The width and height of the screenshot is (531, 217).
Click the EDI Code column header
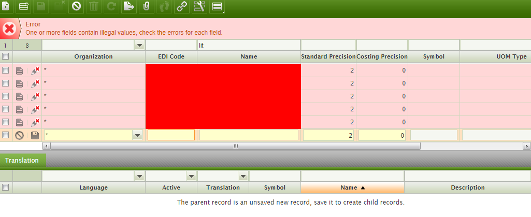coord(171,56)
